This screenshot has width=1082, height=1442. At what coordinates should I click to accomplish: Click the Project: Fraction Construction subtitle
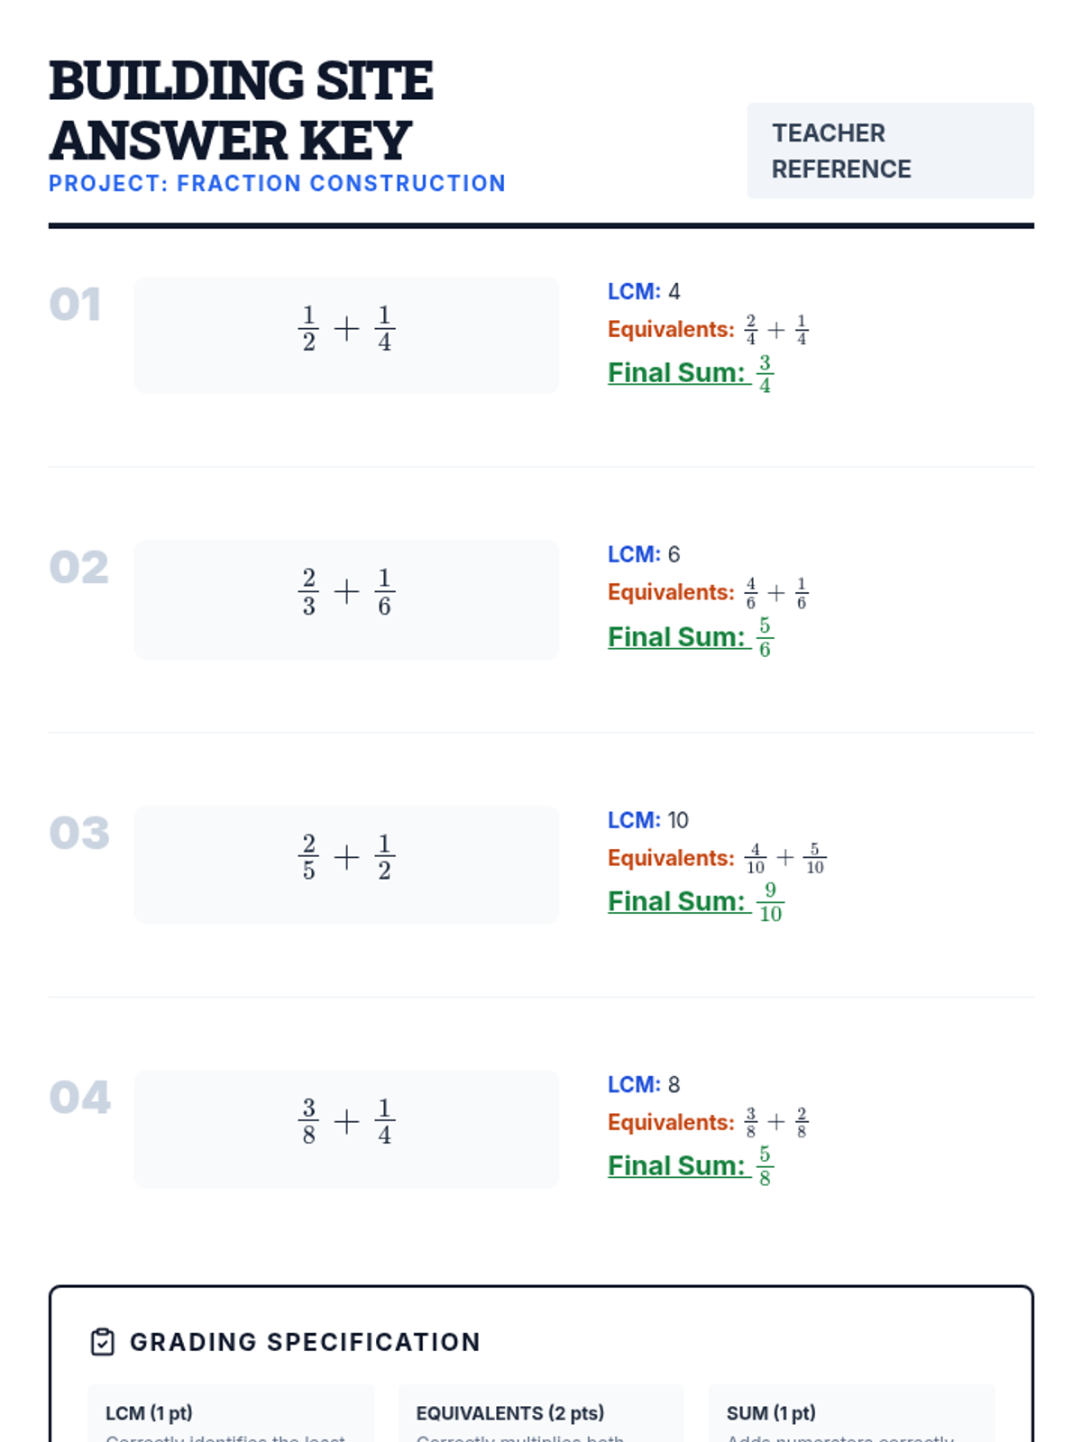(277, 184)
